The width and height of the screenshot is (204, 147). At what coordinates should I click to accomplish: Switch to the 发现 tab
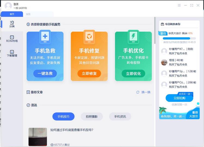tap(28, 14)
